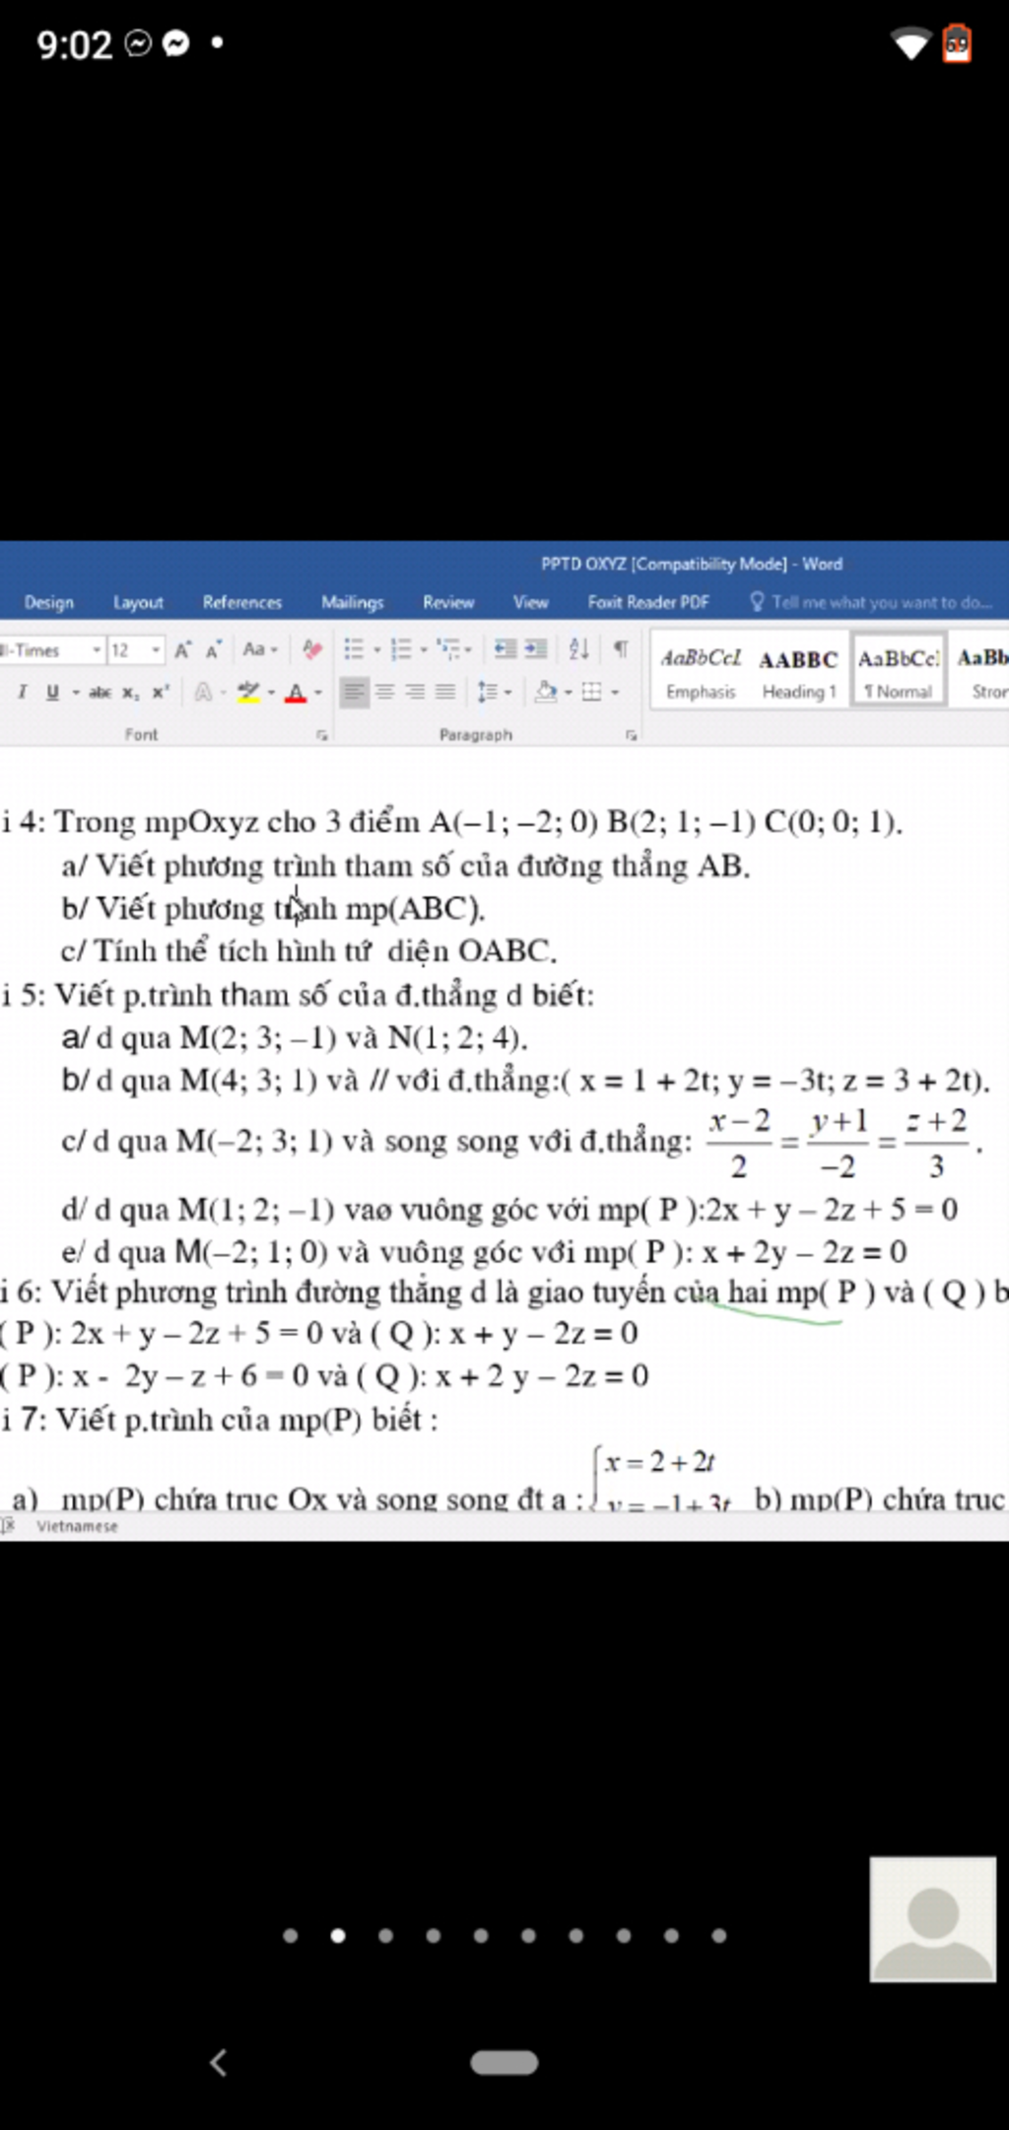1009x2130 pixels.
Task: Click the Line and Paragraph Spacing icon
Action: [487, 693]
